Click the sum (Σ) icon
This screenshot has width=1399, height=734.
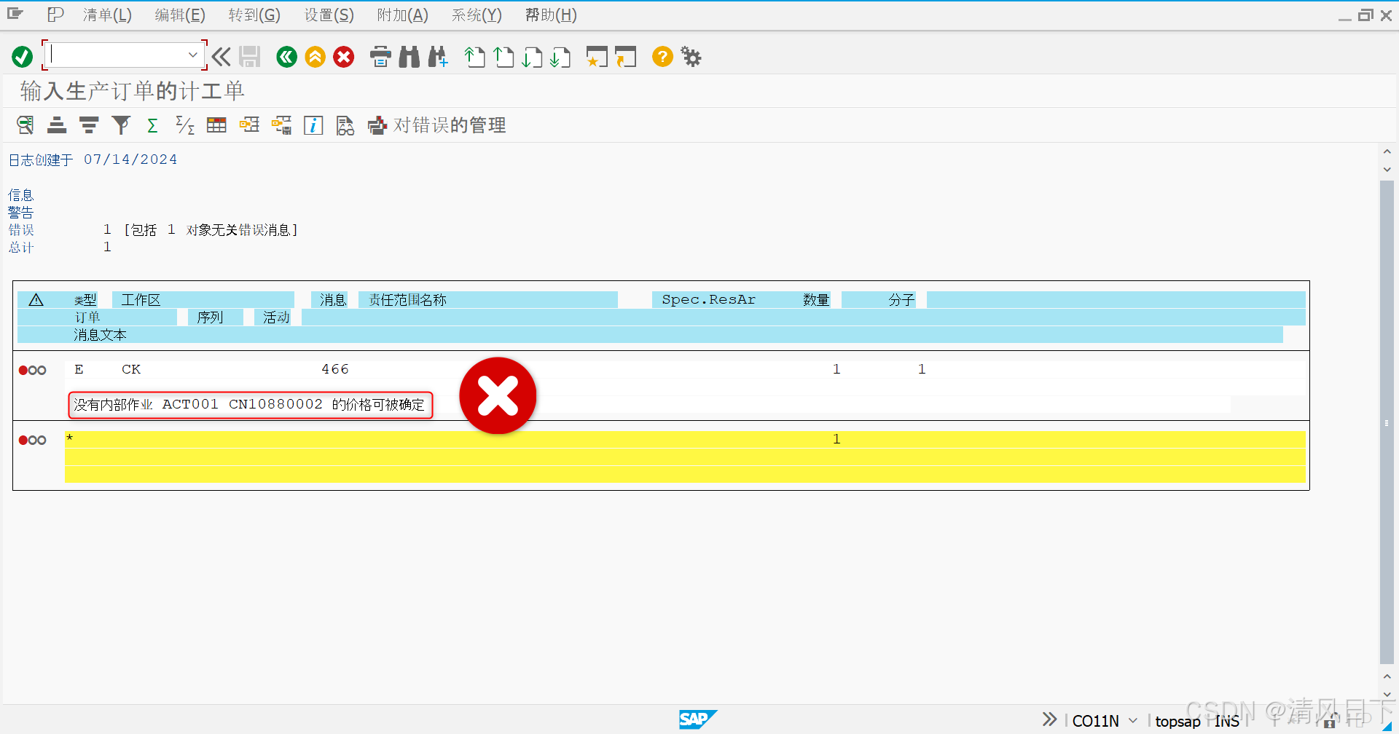click(152, 125)
